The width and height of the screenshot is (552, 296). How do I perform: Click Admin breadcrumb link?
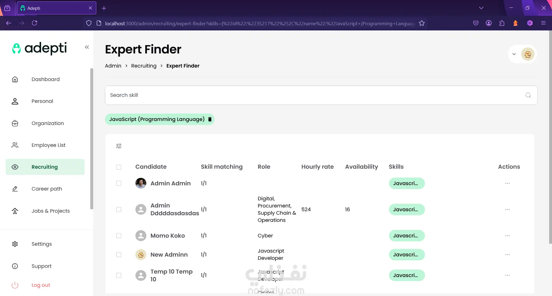click(113, 66)
